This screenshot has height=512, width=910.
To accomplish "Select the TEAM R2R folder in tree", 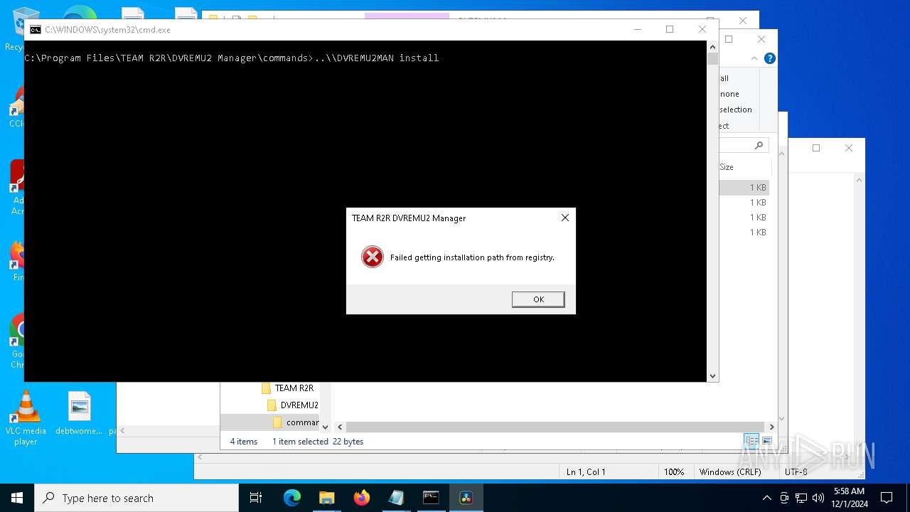I will coord(287,388).
